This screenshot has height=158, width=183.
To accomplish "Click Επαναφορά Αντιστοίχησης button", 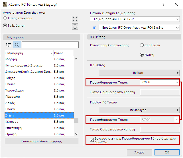I will click(x=42, y=141).
